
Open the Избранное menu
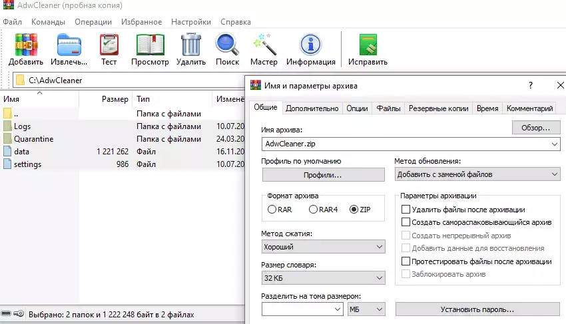(x=141, y=22)
